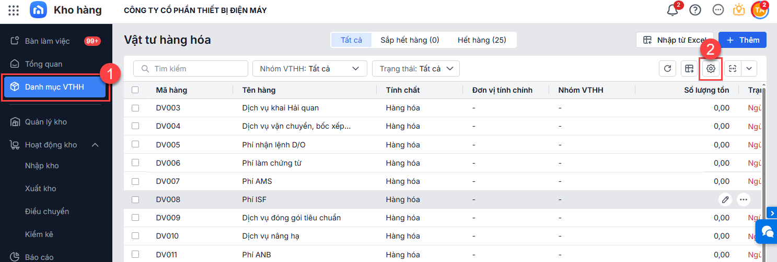Viewport: 777px width, 262px height.
Task: Tick the checkbox for item DV003
Action: click(x=135, y=108)
